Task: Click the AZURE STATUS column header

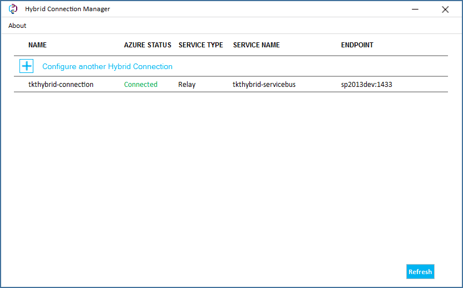Action: coord(147,45)
